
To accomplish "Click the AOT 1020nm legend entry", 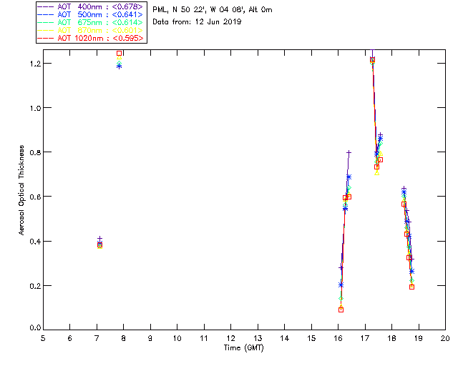I will click(90, 38).
